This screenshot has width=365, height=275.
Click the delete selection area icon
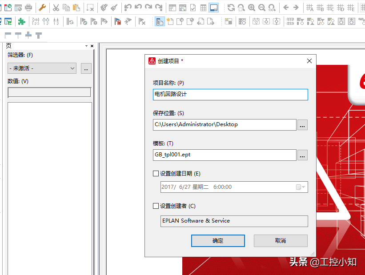[90, 8]
